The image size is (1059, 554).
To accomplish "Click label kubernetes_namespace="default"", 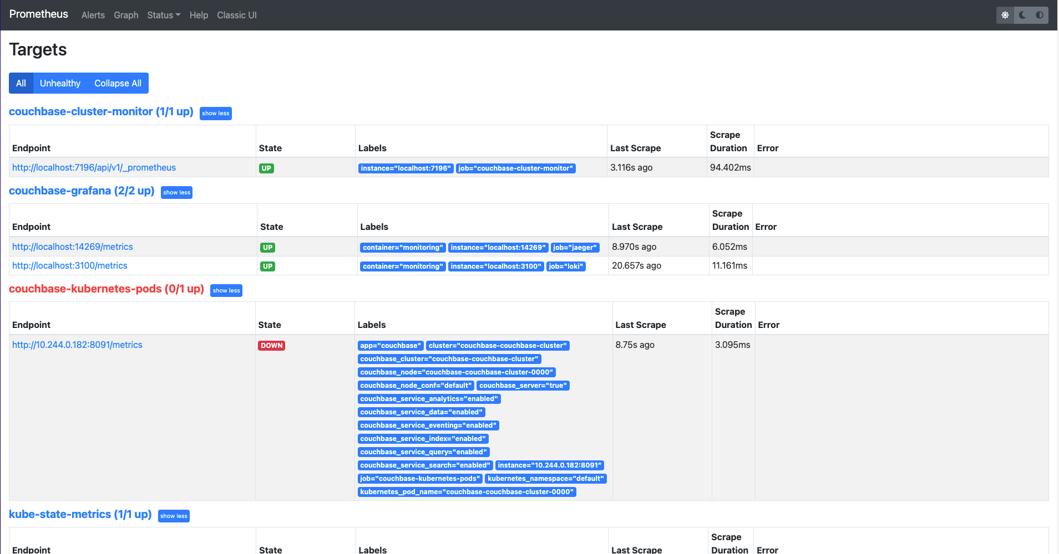I will [546, 479].
